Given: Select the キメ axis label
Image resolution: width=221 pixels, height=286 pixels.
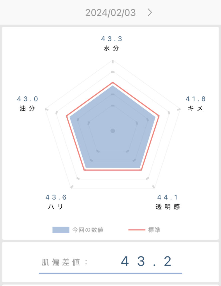Looking at the screenshot, I should pos(196,108).
